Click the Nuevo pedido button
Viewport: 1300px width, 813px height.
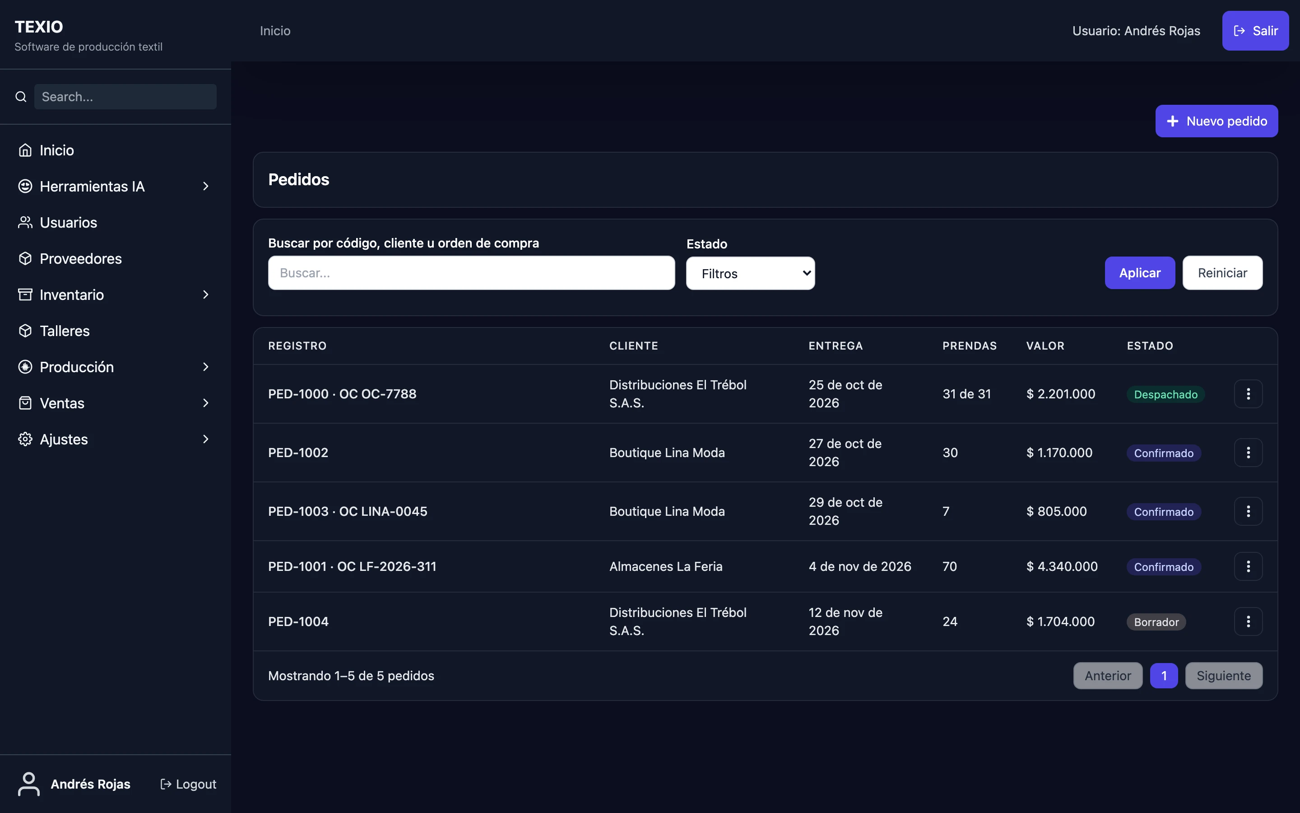tap(1217, 121)
